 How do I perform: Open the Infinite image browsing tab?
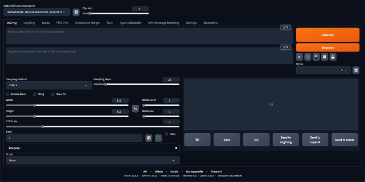point(164,23)
